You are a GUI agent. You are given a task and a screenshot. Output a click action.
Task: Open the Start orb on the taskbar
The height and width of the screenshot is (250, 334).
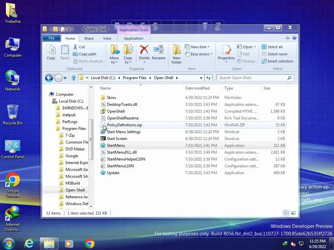[x=9, y=244]
